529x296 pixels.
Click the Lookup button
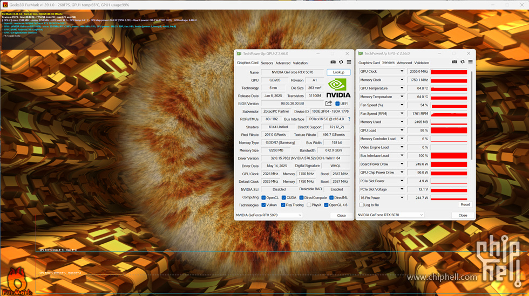pyautogui.click(x=338, y=72)
